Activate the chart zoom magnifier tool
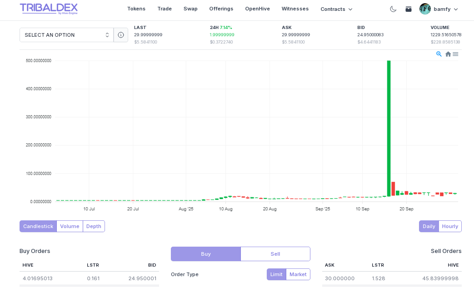Image resolution: width=474 pixels, height=287 pixels. coord(439,54)
